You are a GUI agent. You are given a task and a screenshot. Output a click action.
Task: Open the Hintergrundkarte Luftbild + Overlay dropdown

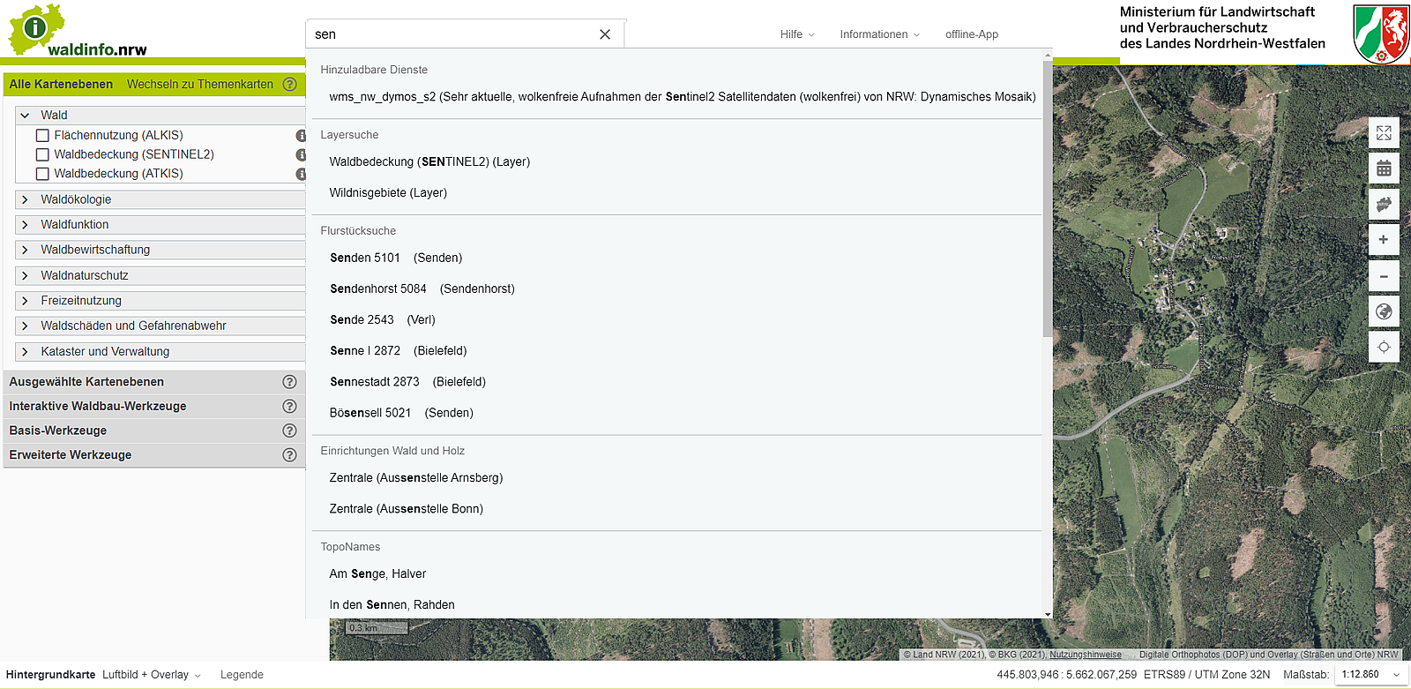(152, 675)
